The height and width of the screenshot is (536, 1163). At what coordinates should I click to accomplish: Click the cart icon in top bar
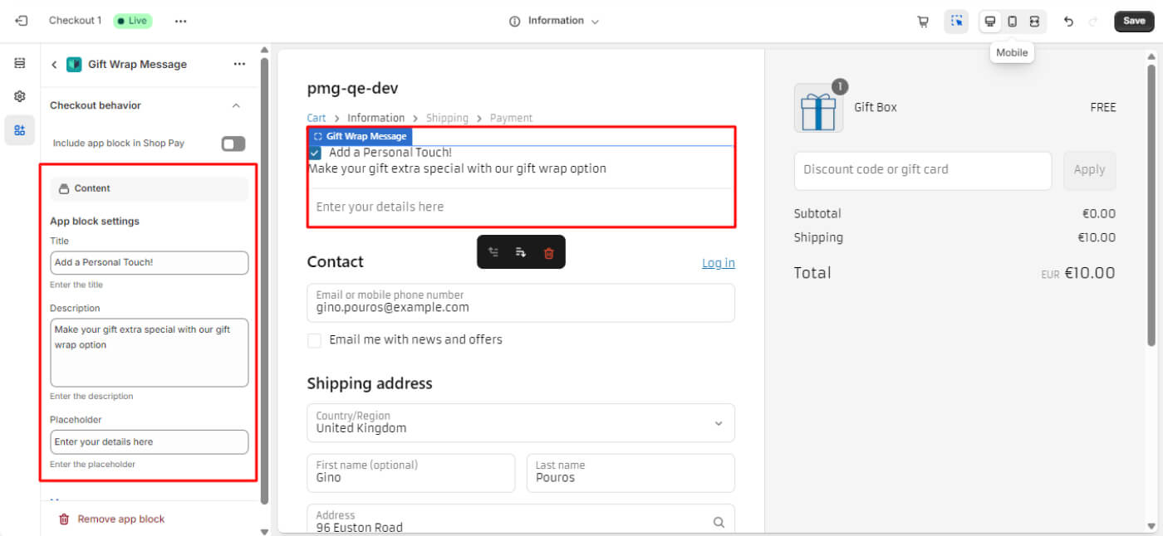coord(923,22)
